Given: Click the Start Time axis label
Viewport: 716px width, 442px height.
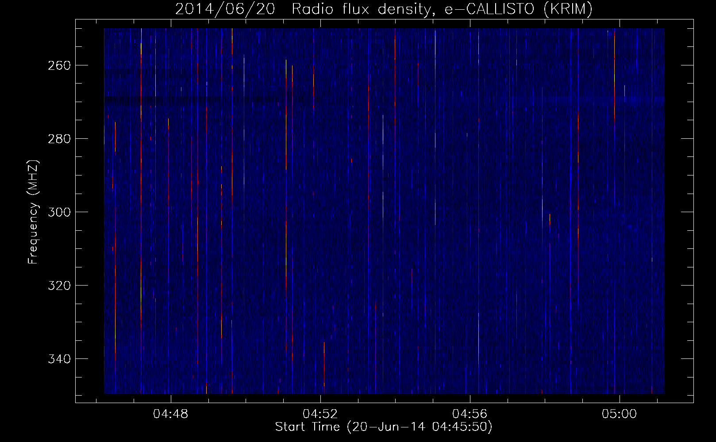Looking at the screenshot, I should (x=384, y=427).
